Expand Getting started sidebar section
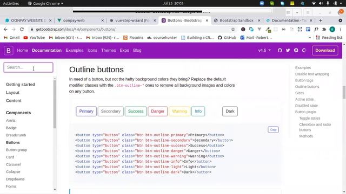This screenshot has width=346, height=194. (x=21, y=85)
